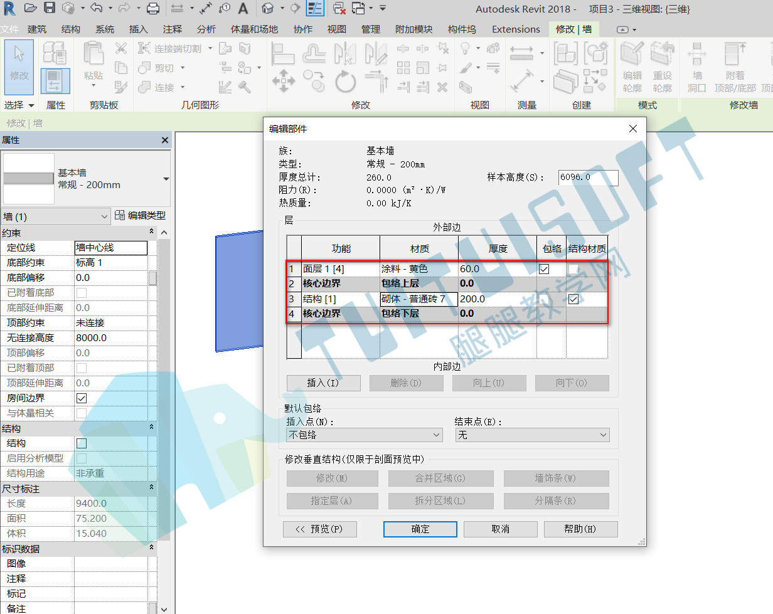Confirm the dialog with 确定

[x=420, y=529]
